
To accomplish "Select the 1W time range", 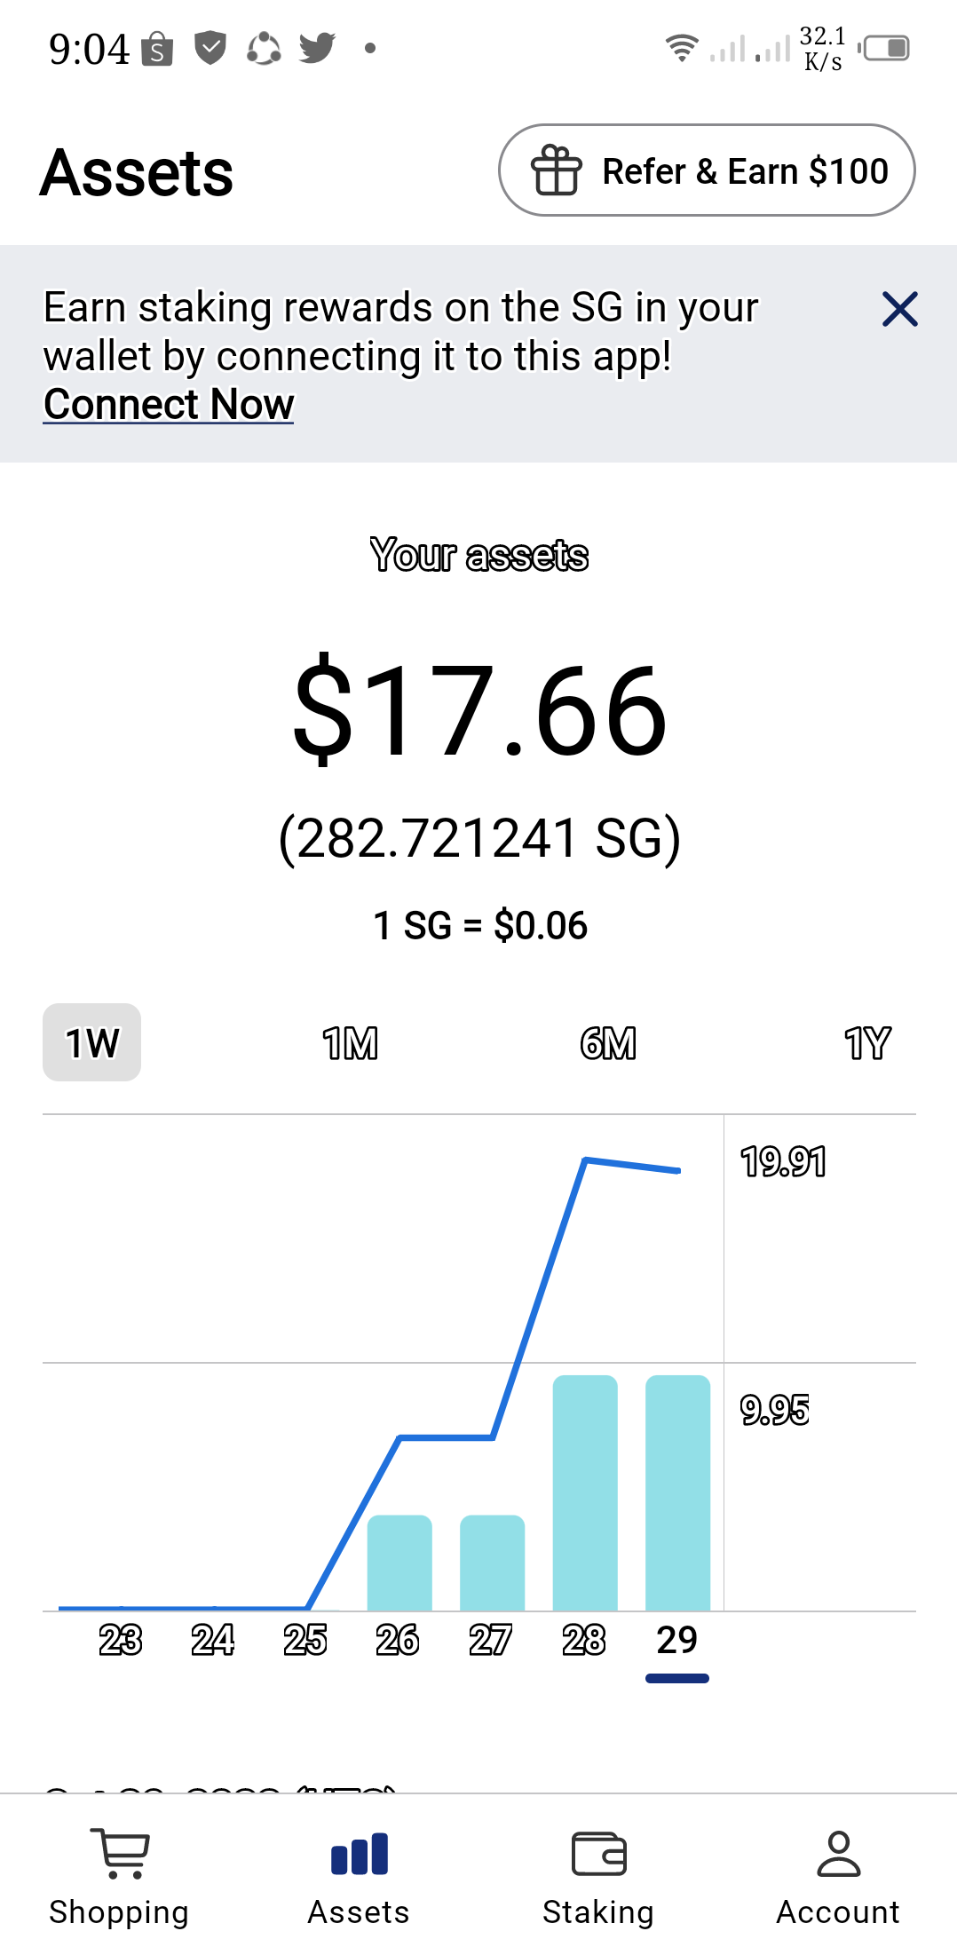I will point(91,1042).
